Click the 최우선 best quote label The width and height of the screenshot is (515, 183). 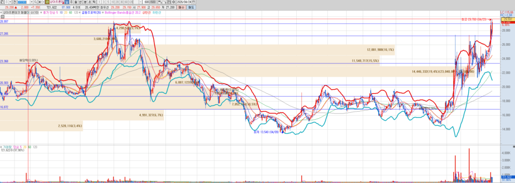(105, 7)
